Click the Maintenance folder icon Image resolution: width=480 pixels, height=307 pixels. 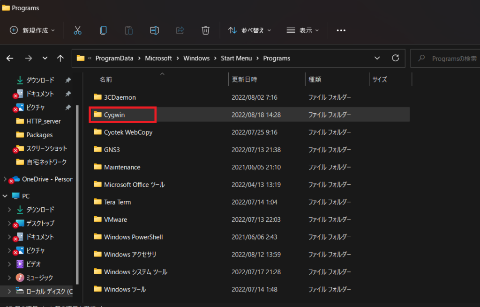coord(97,167)
